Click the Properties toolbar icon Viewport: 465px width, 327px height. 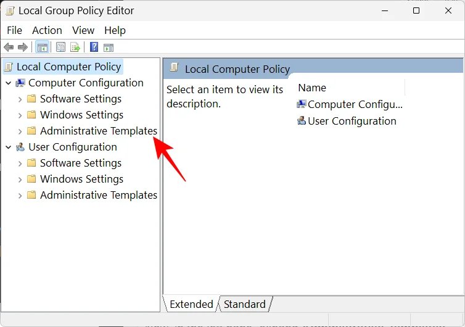pos(61,47)
